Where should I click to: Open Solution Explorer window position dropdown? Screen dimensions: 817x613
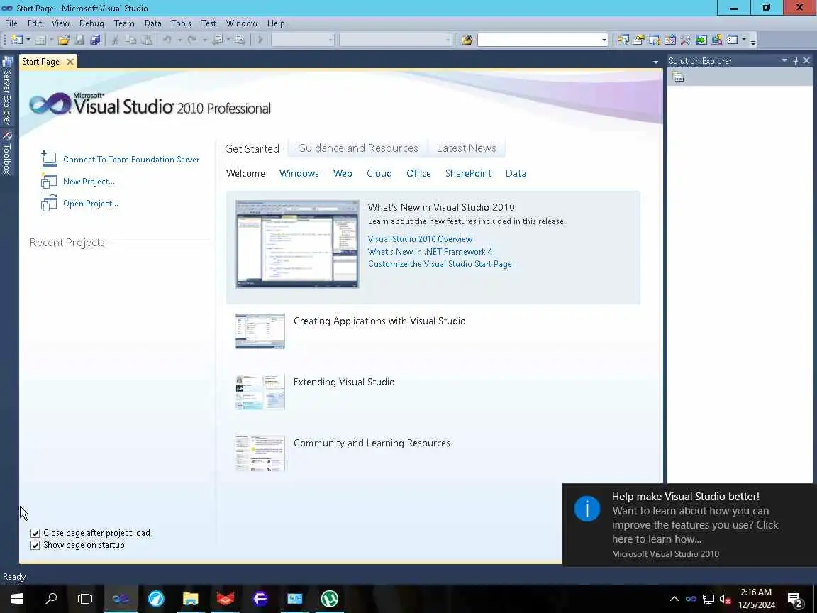click(784, 60)
